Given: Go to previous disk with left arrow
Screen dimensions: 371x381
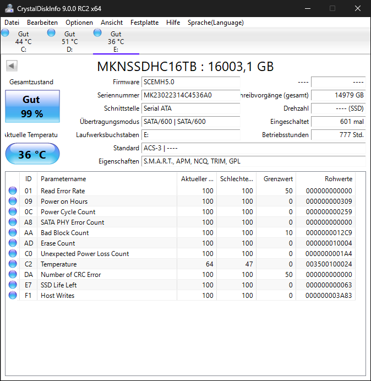Looking at the screenshot, I should (x=12, y=66).
